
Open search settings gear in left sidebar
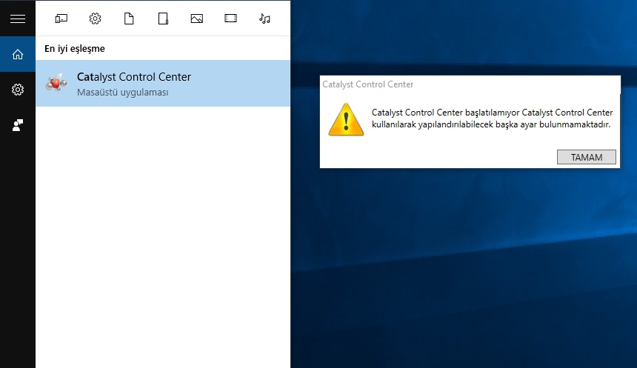point(18,90)
